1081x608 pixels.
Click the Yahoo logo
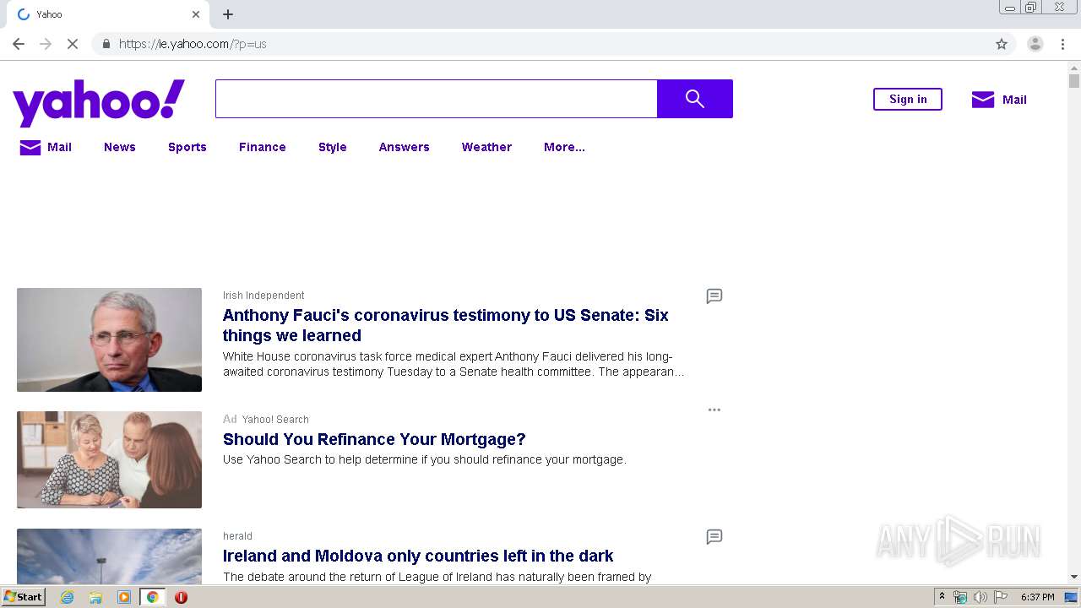[99, 102]
